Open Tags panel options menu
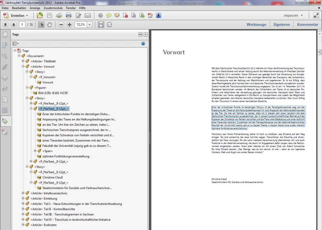322x230 pixels. tap(15, 43)
